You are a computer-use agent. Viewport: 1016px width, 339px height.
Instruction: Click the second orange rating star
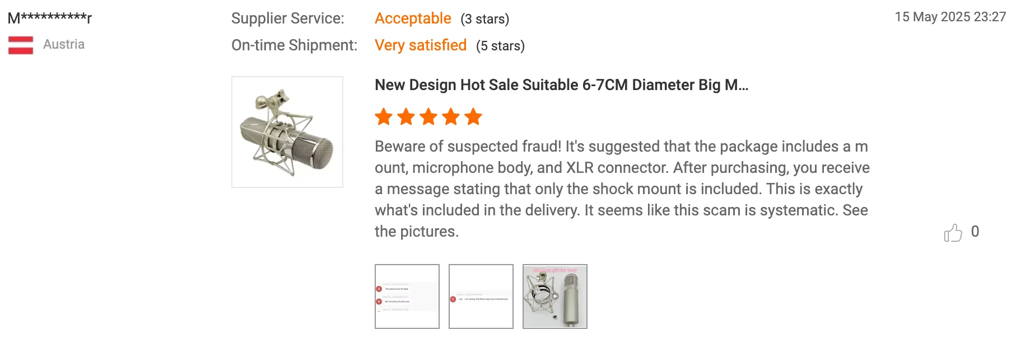tap(406, 117)
